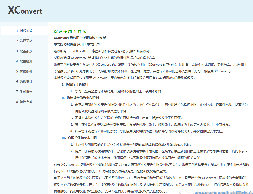Select the 协议许可的权利 section heading
The width and height of the screenshot is (253, 194).
point(77,85)
